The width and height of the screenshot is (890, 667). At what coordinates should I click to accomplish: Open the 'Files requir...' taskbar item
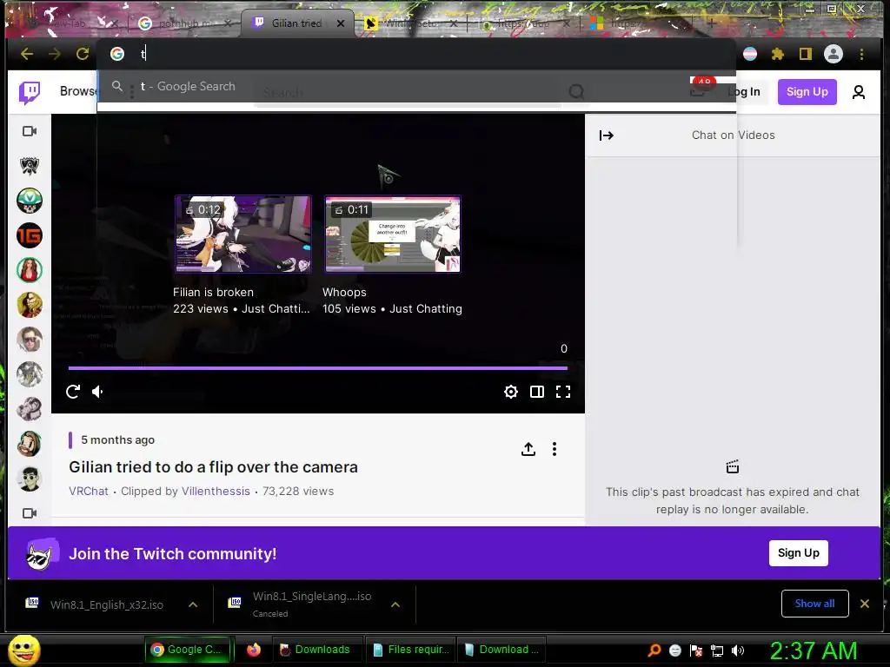tap(409, 650)
